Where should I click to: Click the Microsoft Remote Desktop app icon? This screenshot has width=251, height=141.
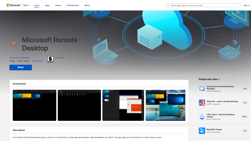tap(14, 44)
